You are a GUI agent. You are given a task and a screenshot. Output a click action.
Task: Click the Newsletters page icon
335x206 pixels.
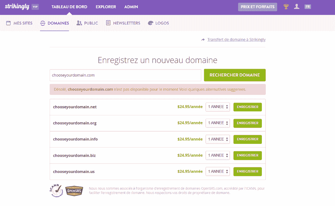(x=108, y=23)
